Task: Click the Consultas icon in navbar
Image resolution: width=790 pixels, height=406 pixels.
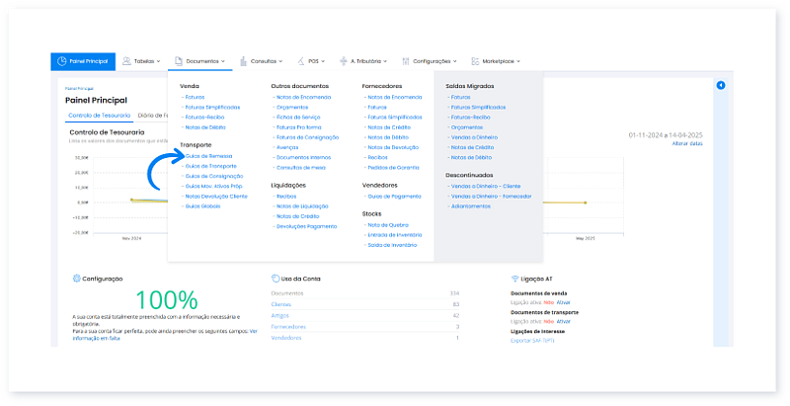Action: pyautogui.click(x=244, y=61)
